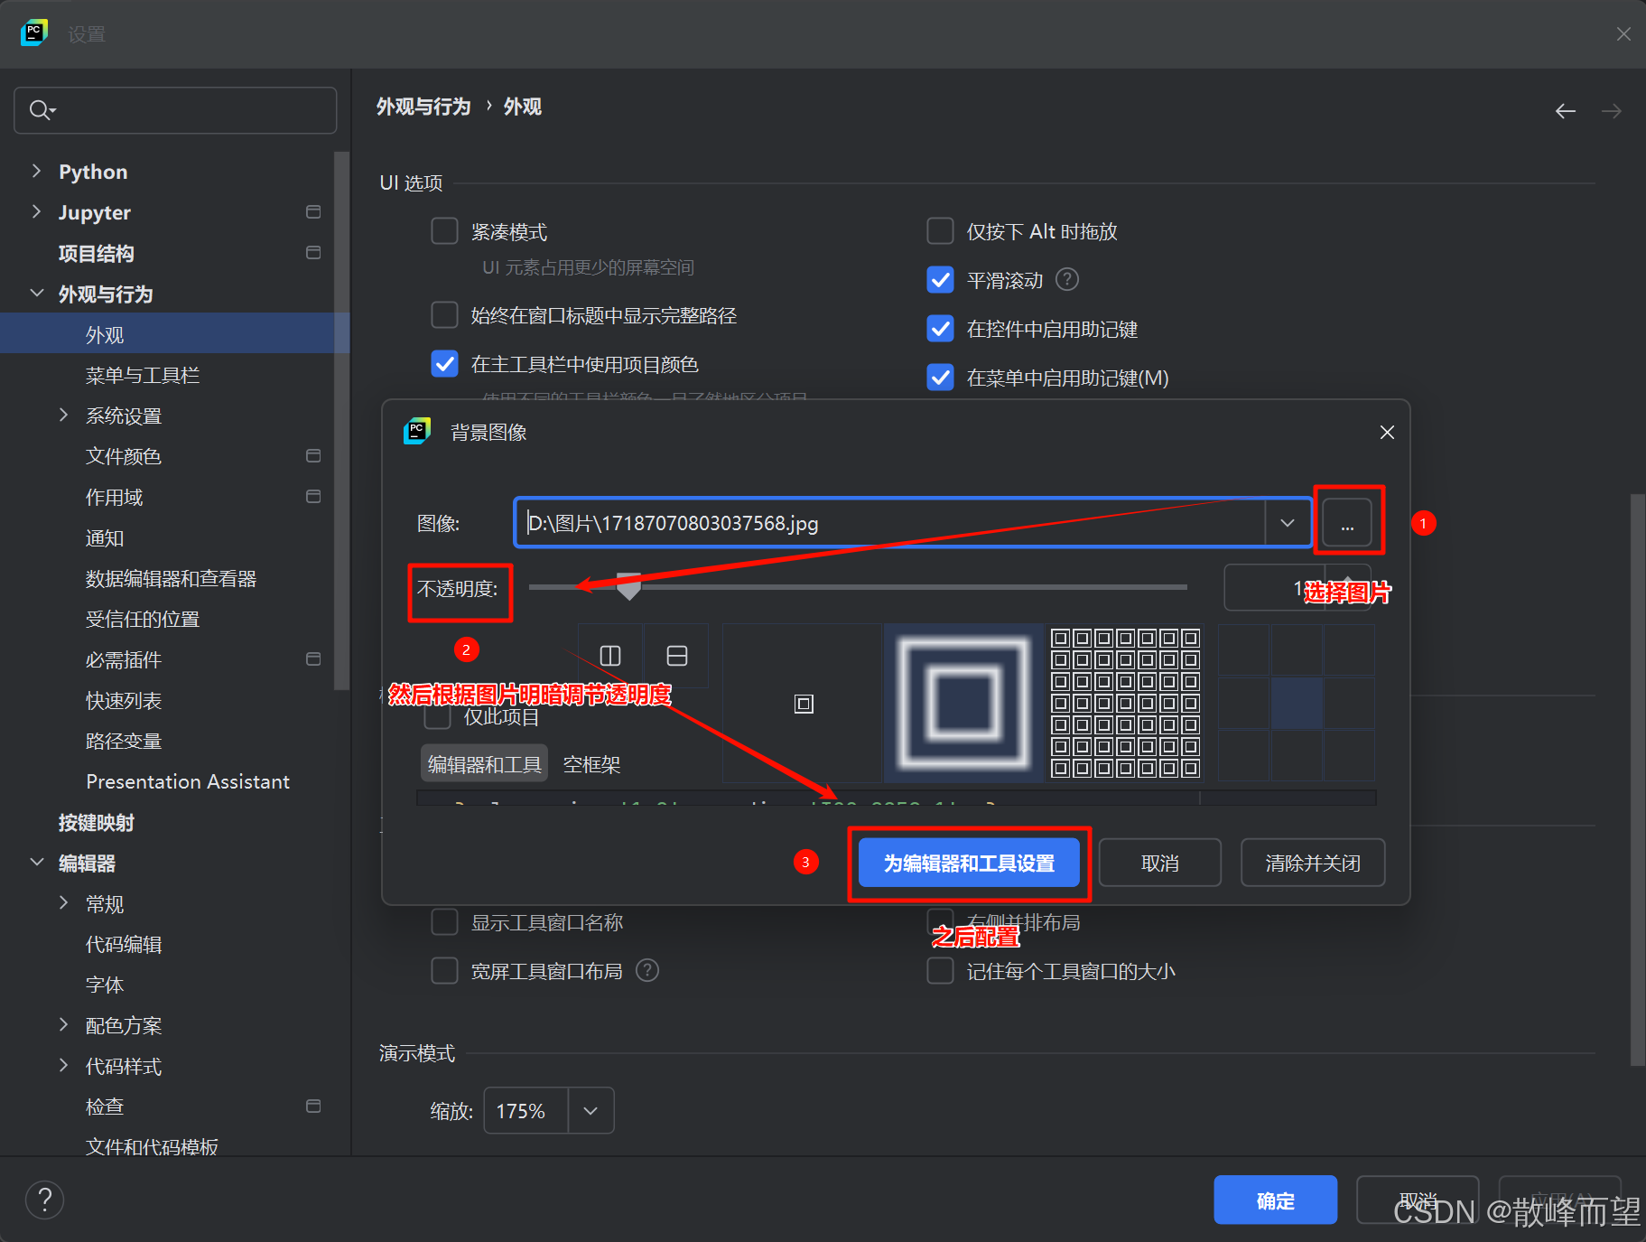Click the help question mark at bottom left
Screen dimensions: 1646x1242
click(44, 1200)
